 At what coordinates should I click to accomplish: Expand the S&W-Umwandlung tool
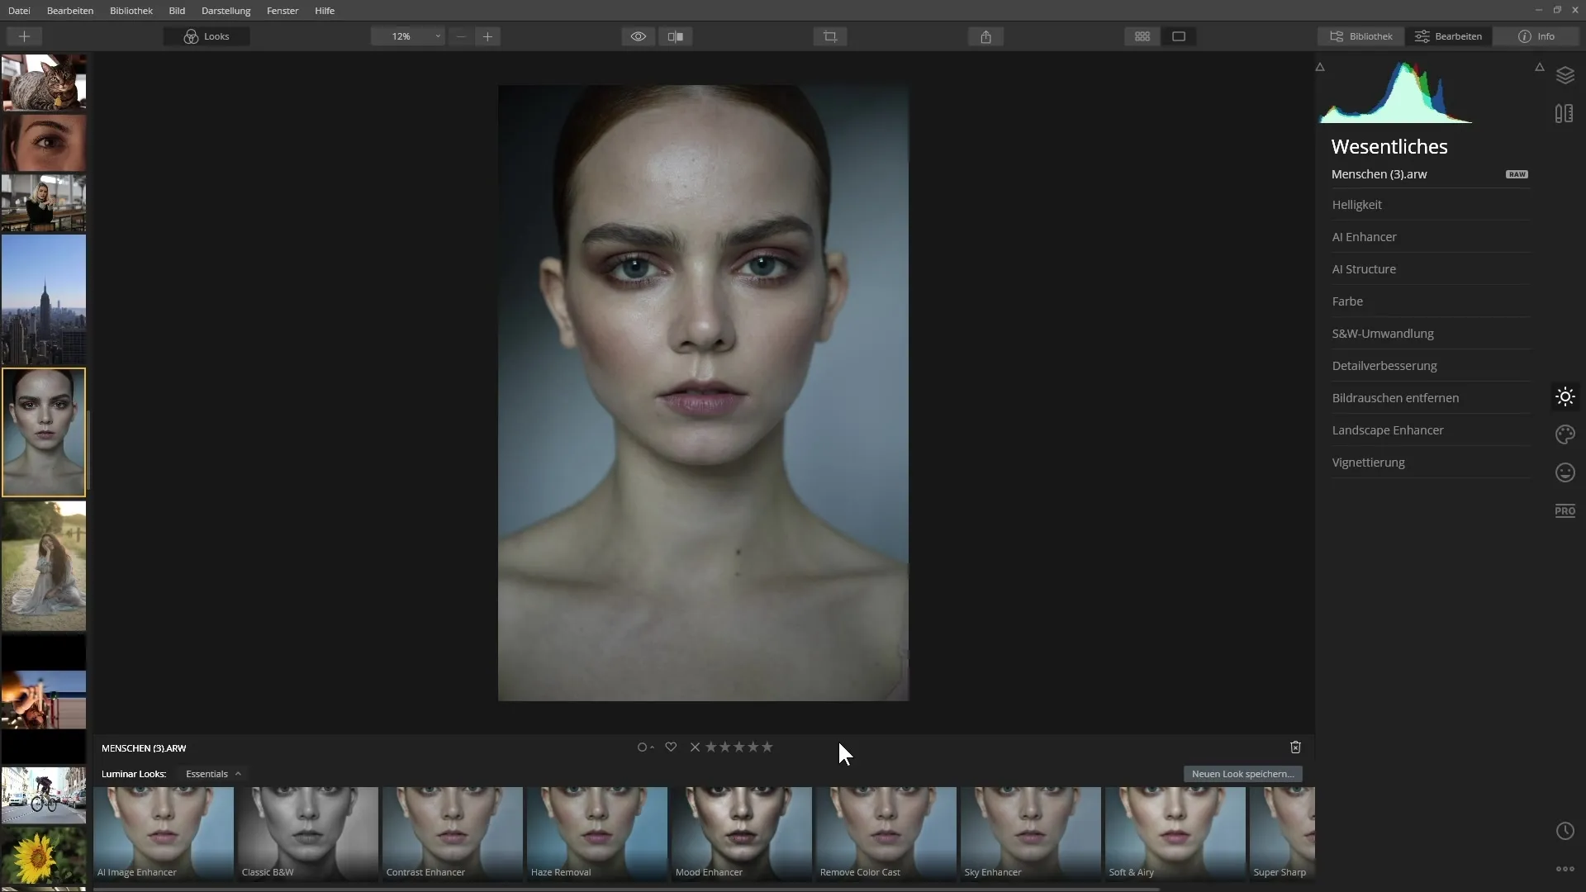pos(1431,334)
